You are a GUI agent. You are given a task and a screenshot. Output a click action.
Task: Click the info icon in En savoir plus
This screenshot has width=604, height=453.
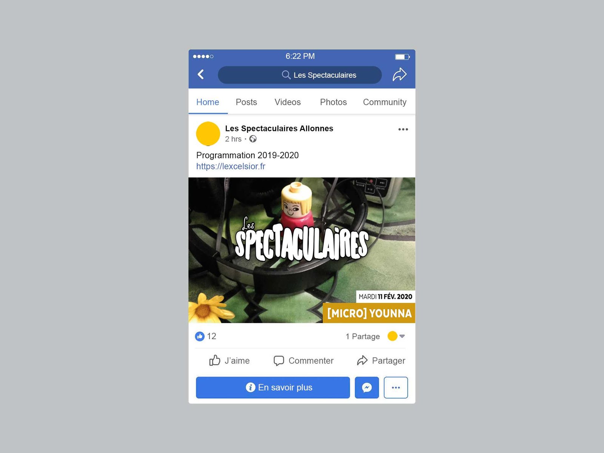[x=250, y=387]
